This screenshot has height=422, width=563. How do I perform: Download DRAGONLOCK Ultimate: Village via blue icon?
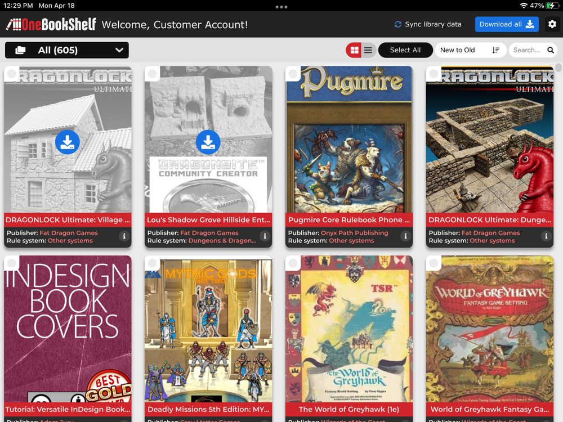coord(68,142)
